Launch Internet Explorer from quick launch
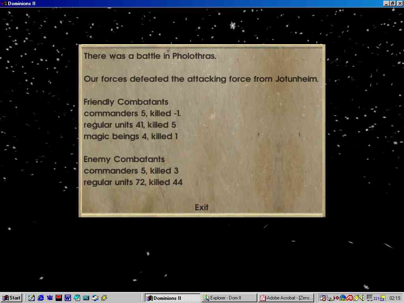Viewport: 404px width, 303px height. 41,298
